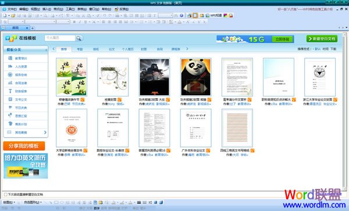Open the zoom percentage combo box
This screenshot has width=349, height=211.
coord(166,16)
